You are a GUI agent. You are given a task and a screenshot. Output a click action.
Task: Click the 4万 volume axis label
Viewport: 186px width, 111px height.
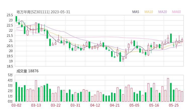pos(10,80)
